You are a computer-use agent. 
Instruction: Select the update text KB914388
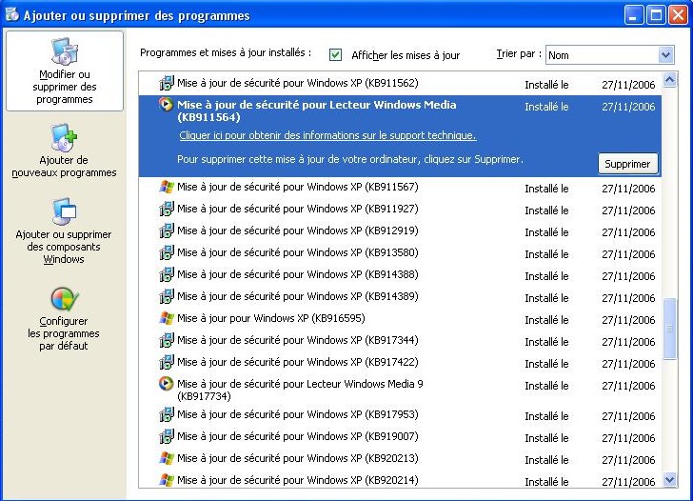297,274
